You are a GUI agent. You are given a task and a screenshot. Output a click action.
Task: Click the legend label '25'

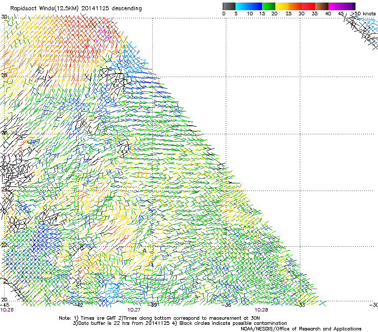click(289, 14)
